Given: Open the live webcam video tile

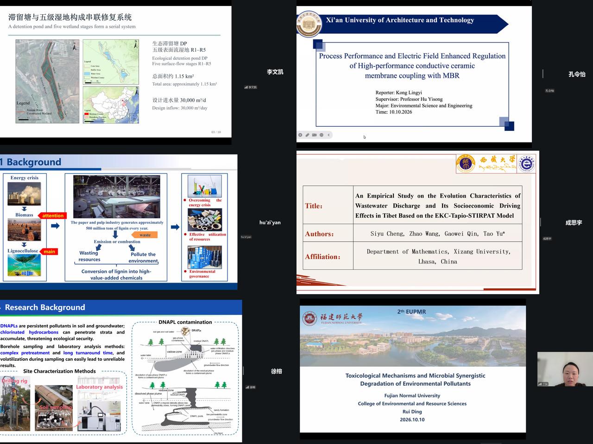Looking at the screenshot, I should 565,369.
